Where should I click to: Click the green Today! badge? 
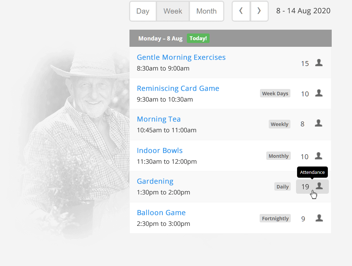pyautogui.click(x=198, y=38)
